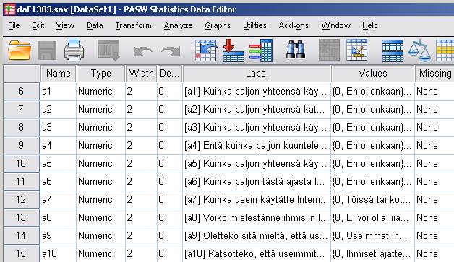Select row header number 12
Image resolution: width=454 pixels, height=262 pixels.
[21, 199]
